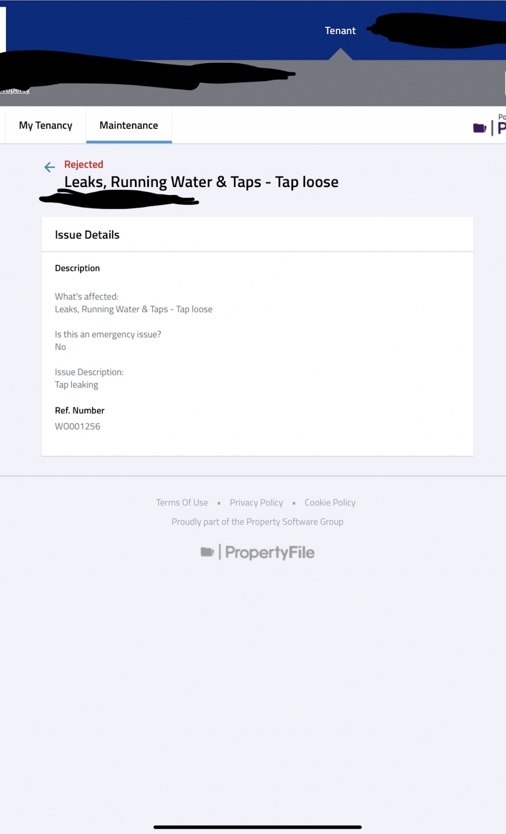Click the PropertyFile wordmark in footer
Viewport: 506px width, 834px height.
coord(269,553)
